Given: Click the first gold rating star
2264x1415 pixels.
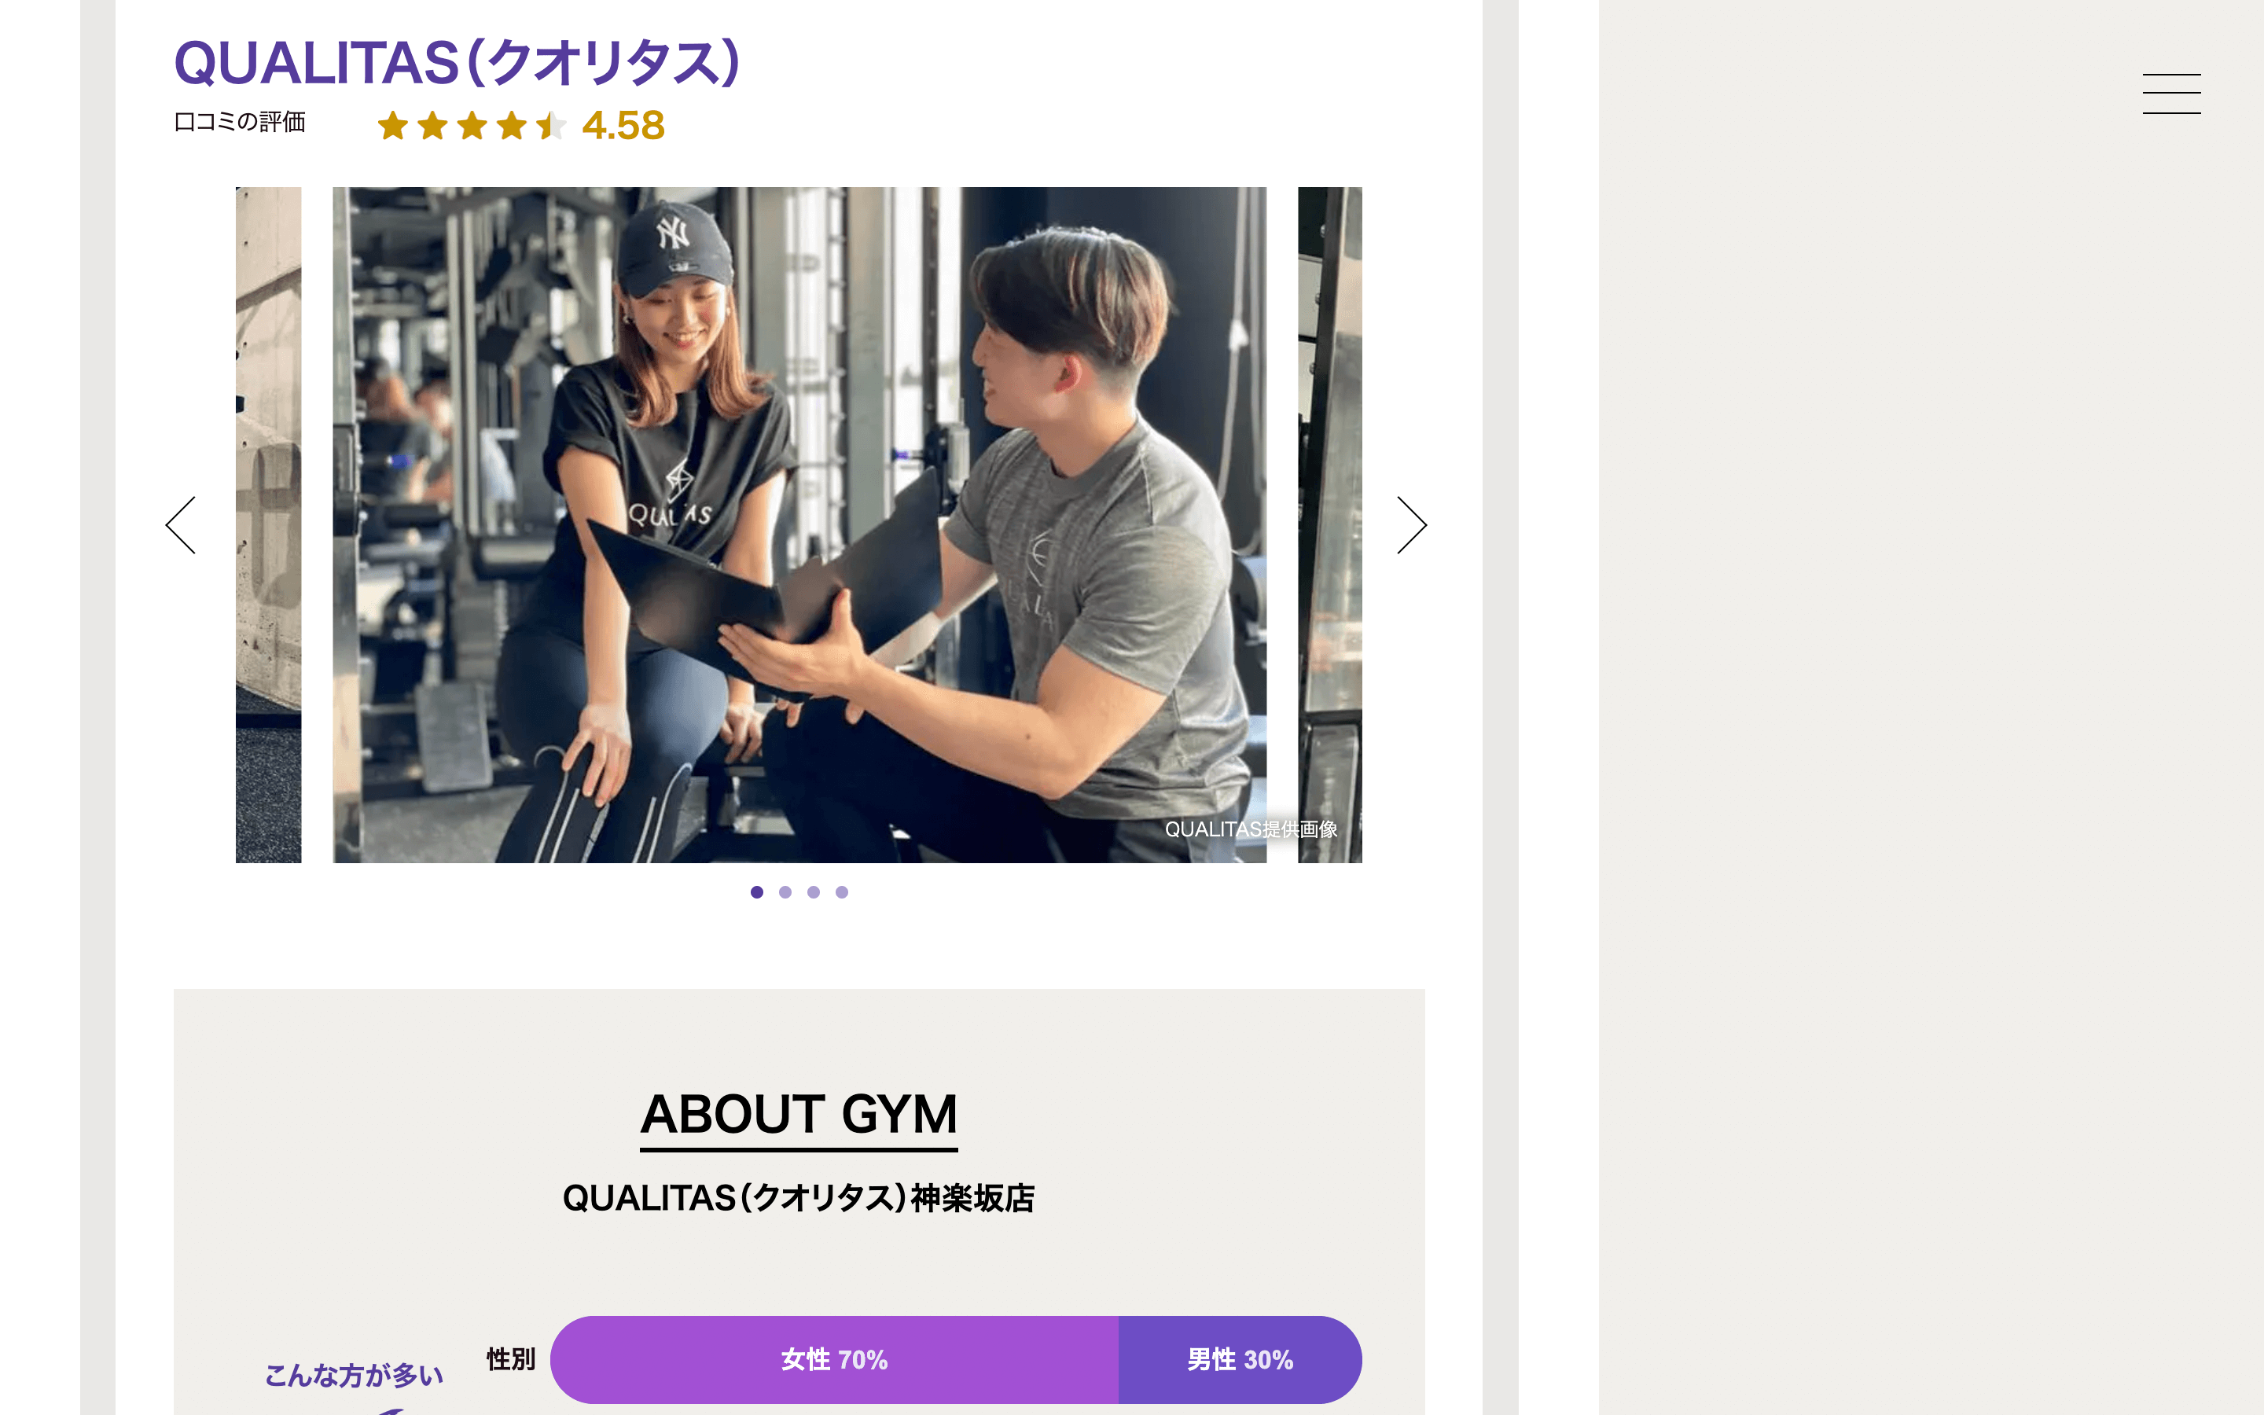Looking at the screenshot, I should [x=393, y=126].
